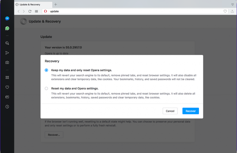
Task: Open Speed Dial from the sidebar
Action: (x=7, y=77)
